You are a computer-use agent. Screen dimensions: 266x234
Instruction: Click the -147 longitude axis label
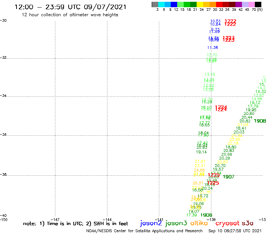[x=55, y=220]
